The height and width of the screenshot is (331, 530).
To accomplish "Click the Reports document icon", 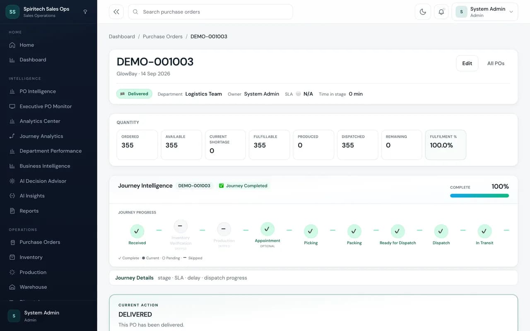I will (12, 211).
